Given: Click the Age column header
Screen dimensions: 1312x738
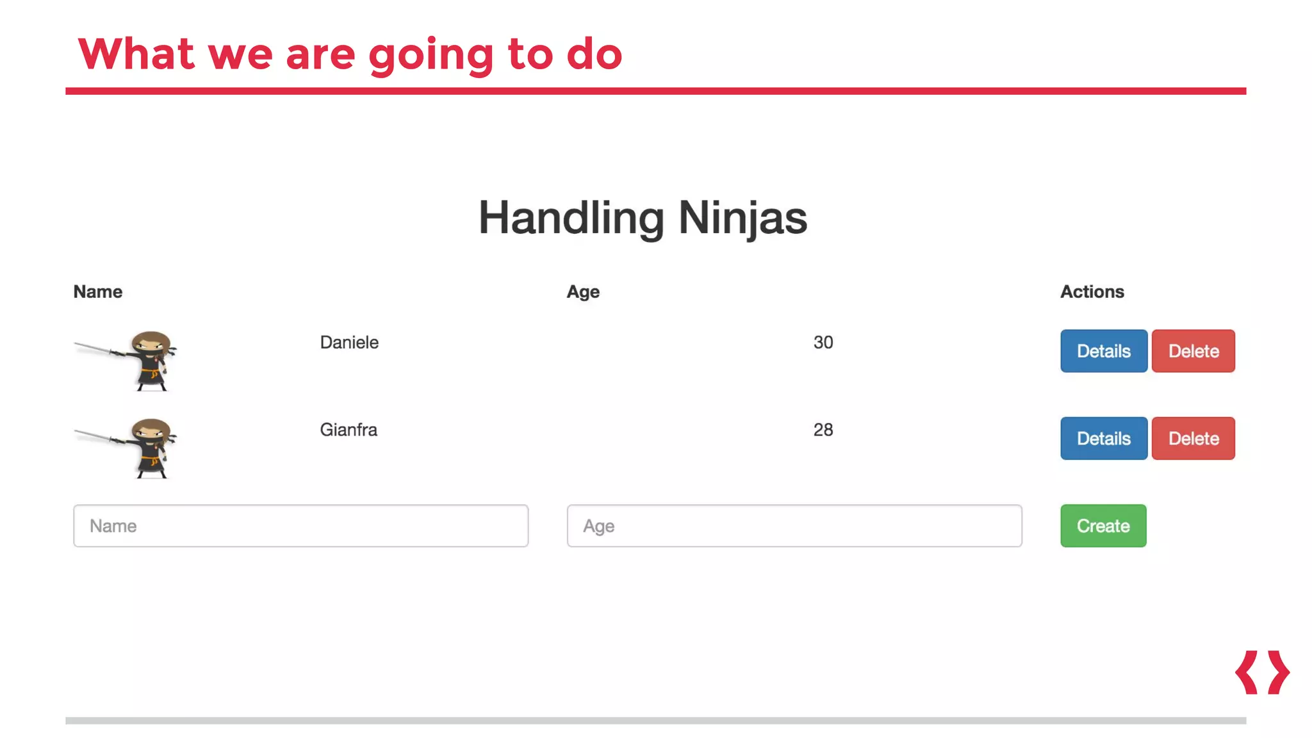Looking at the screenshot, I should 582,291.
